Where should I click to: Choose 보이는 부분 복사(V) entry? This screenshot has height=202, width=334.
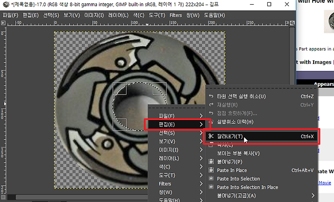262,153
